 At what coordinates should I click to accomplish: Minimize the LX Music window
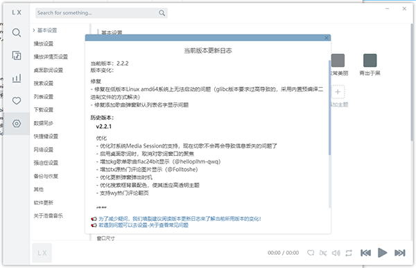click(387, 9)
